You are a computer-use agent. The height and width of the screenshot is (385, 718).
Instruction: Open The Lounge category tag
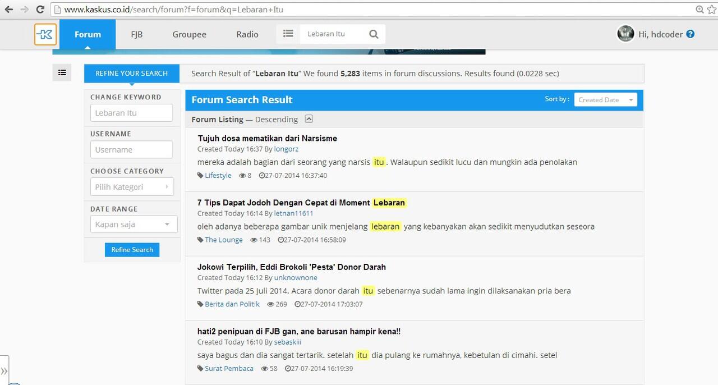224,240
